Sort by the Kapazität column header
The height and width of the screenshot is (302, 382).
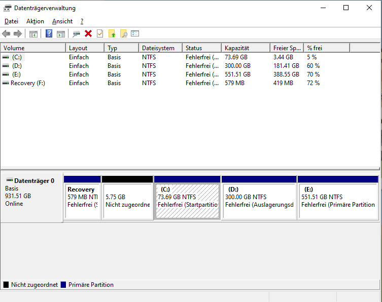tap(246, 48)
